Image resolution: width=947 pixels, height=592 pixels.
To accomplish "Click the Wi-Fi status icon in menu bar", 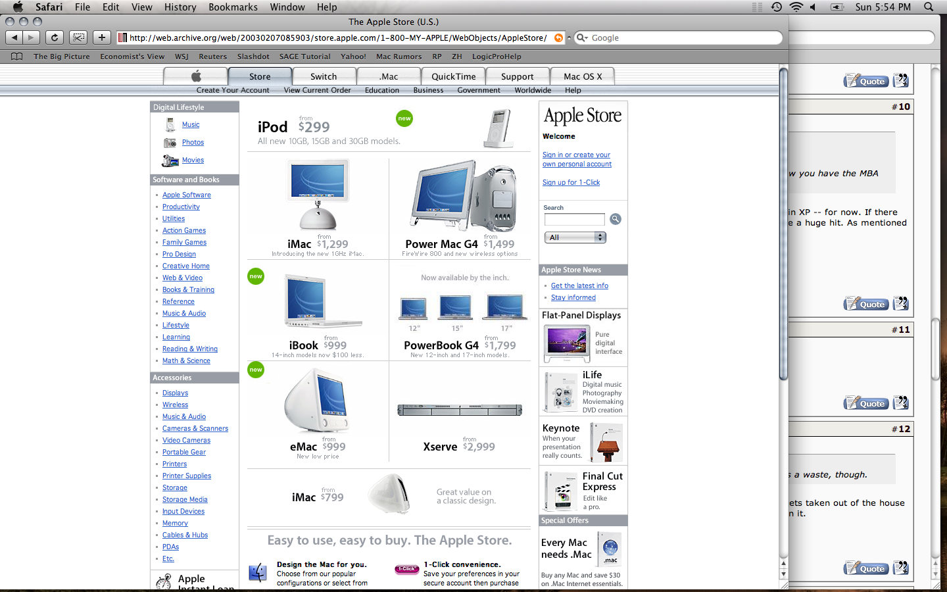I will click(796, 7).
